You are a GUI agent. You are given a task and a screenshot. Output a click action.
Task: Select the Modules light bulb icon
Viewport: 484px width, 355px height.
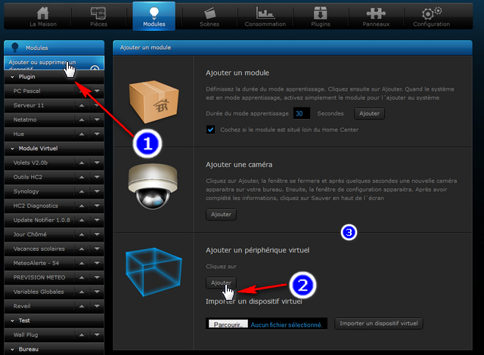(x=154, y=13)
